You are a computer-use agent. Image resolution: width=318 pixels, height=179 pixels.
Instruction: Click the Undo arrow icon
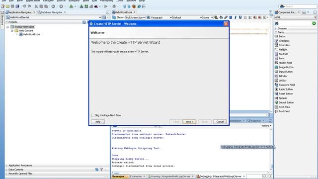24,6
